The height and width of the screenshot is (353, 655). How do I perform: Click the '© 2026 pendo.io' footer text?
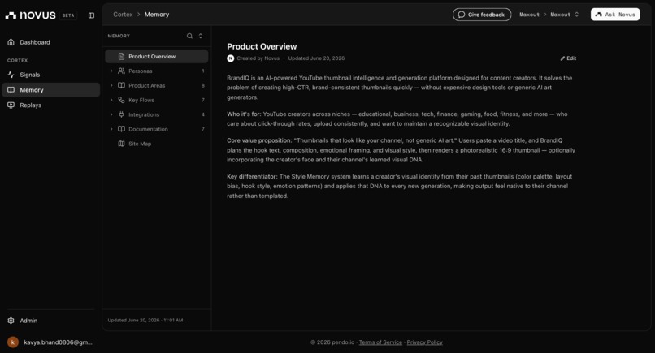pyautogui.click(x=332, y=342)
